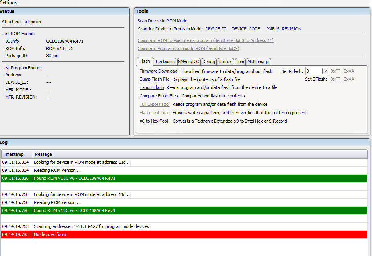Click the 09:11:15.304 Looking for device row

tap(184, 162)
